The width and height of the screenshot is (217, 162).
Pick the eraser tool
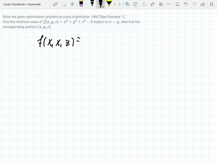[81, 3]
